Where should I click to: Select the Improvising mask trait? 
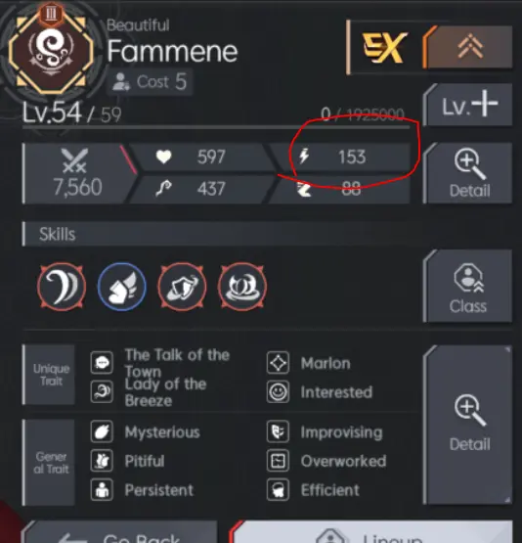(325, 431)
